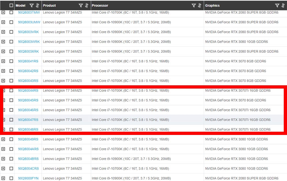Open model link 90Q9000FYN
287x181 pixels.
tap(28, 178)
